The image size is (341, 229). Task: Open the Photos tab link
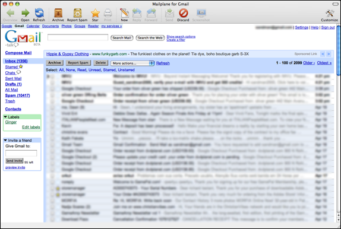pyautogui.click(x=67, y=26)
